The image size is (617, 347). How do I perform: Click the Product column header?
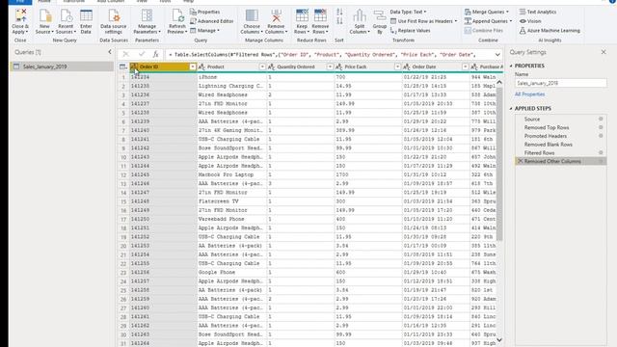tap(231, 67)
